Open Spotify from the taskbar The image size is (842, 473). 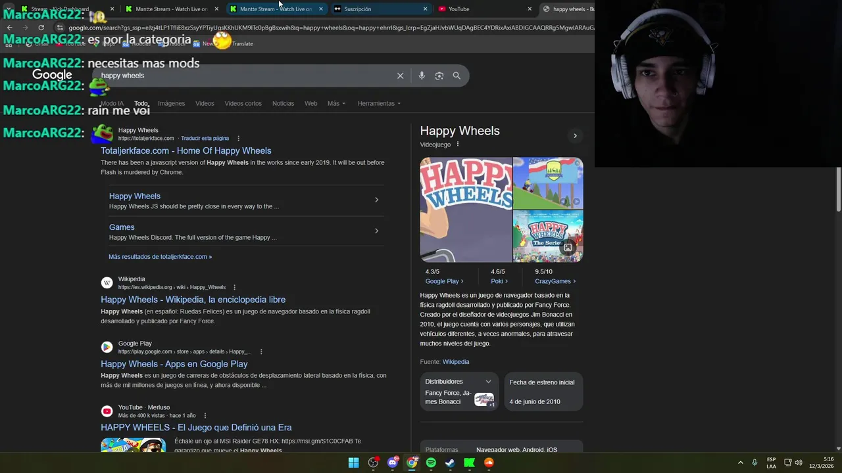click(x=431, y=462)
